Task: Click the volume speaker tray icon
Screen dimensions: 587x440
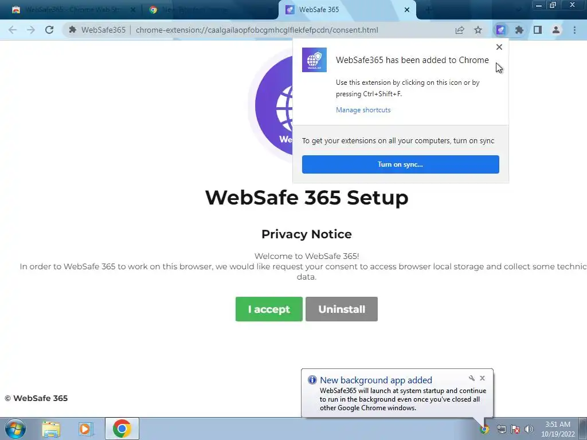Action: (x=529, y=429)
